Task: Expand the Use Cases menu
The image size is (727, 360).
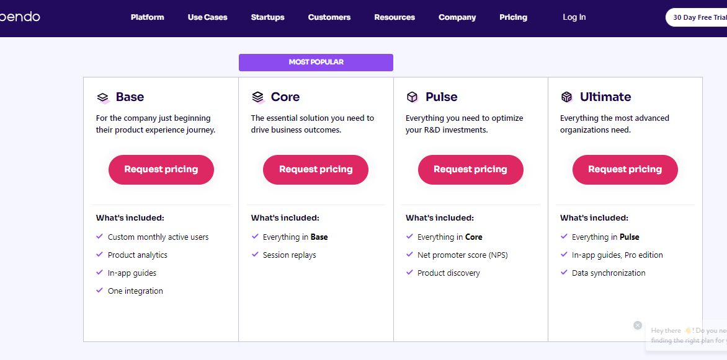Action: click(207, 17)
